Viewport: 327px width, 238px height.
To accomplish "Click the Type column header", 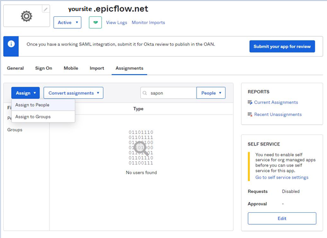I will click(138, 109).
